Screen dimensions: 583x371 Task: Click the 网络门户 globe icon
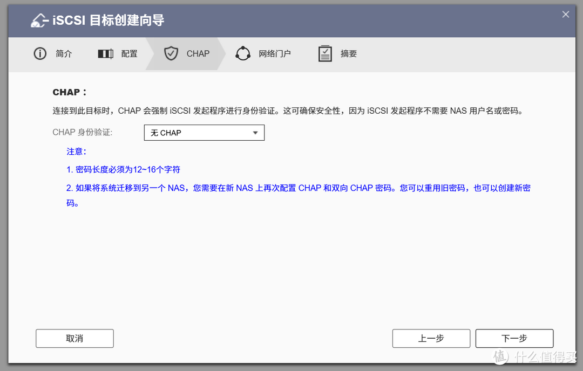pyautogui.click(x=243, y=53)
